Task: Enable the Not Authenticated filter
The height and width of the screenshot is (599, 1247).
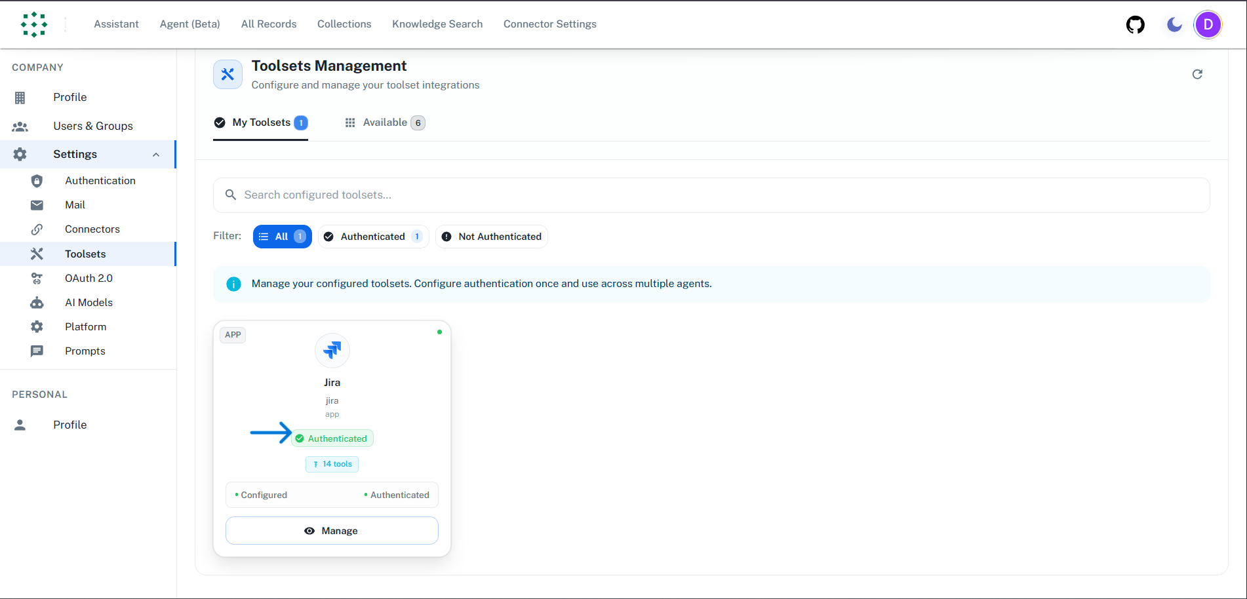Action: (491, 237)
